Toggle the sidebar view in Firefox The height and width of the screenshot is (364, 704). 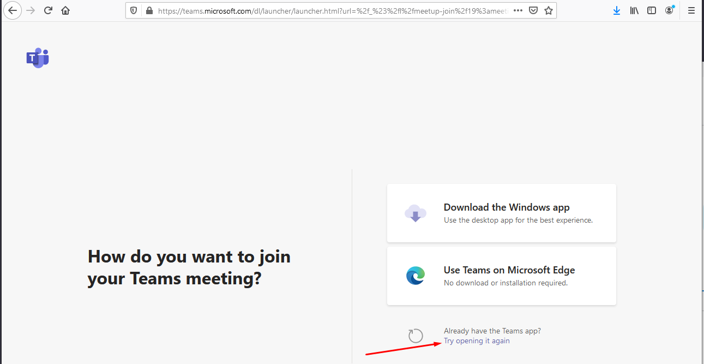tap(651, 10)
